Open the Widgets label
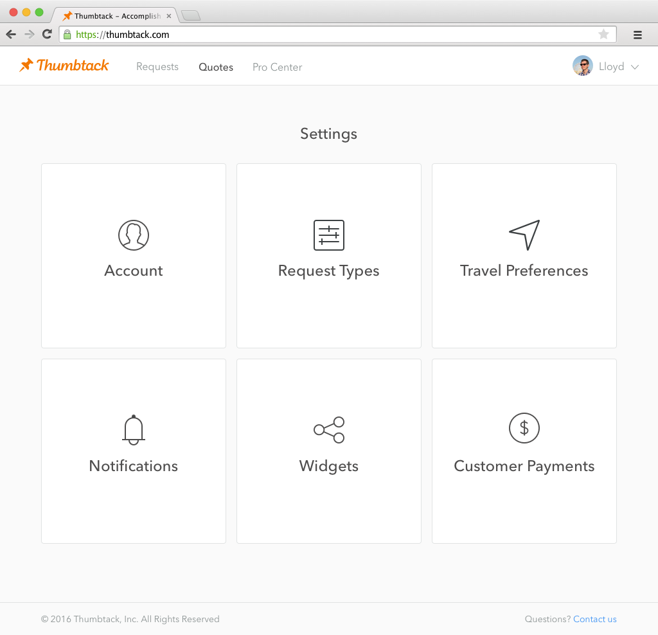Screen dimensions: 658x635 [x=328, y=467]
